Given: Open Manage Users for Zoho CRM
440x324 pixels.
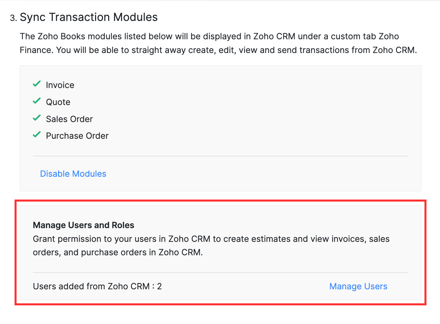Looking at the screenshot, I should tap(358, 286).
